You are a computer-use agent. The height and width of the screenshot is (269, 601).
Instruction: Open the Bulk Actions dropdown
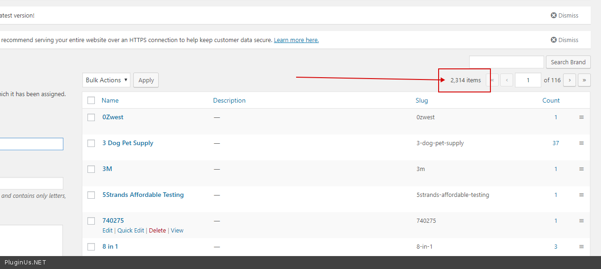[x=106, y=80]
